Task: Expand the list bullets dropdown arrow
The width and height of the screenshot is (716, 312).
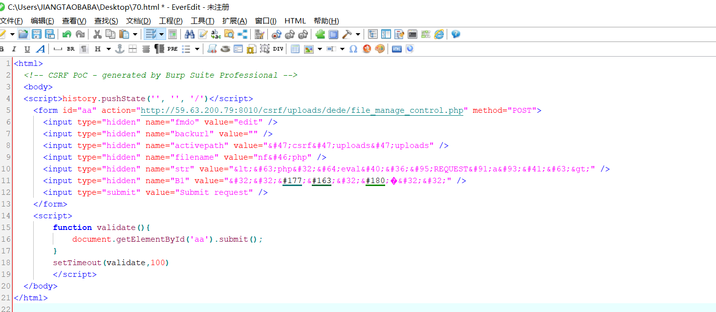Action: [197, 49]
